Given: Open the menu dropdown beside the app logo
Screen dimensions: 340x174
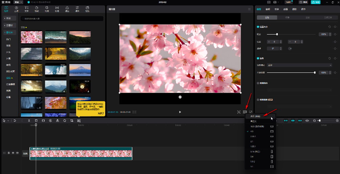Looking at the screenshot, I should coord(18,2).
